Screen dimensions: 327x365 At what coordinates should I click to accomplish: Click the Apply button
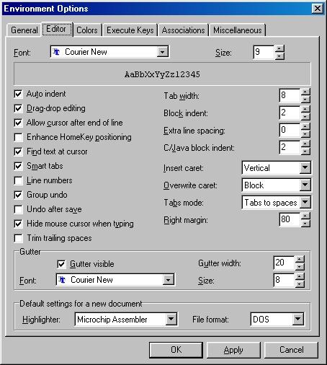coord(233,350)
